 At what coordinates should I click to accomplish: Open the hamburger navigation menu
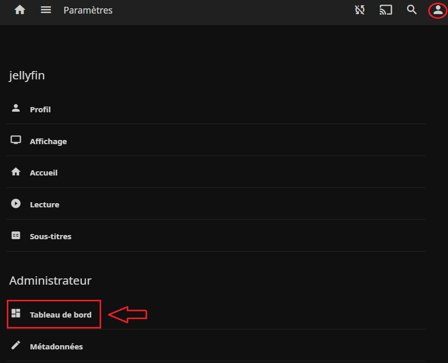point(46,10)
